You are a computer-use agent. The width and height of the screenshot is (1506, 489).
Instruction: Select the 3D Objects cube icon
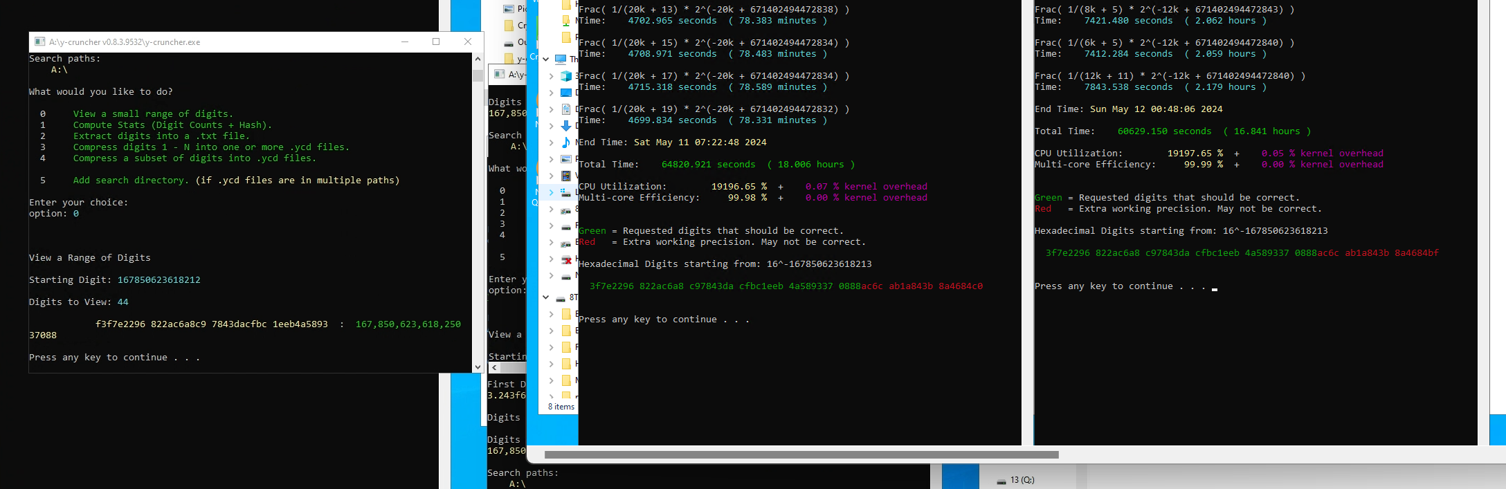pyautogui.click(x=565, y=76)
